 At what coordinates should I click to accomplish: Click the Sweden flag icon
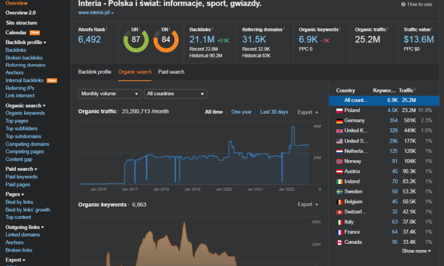click(x=339, y=192)
